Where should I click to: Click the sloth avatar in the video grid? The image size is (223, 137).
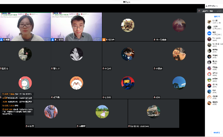[179, 25]
